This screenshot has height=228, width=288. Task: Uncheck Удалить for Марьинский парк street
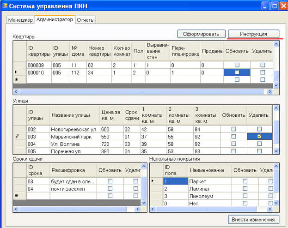click(x=259, y=137)
